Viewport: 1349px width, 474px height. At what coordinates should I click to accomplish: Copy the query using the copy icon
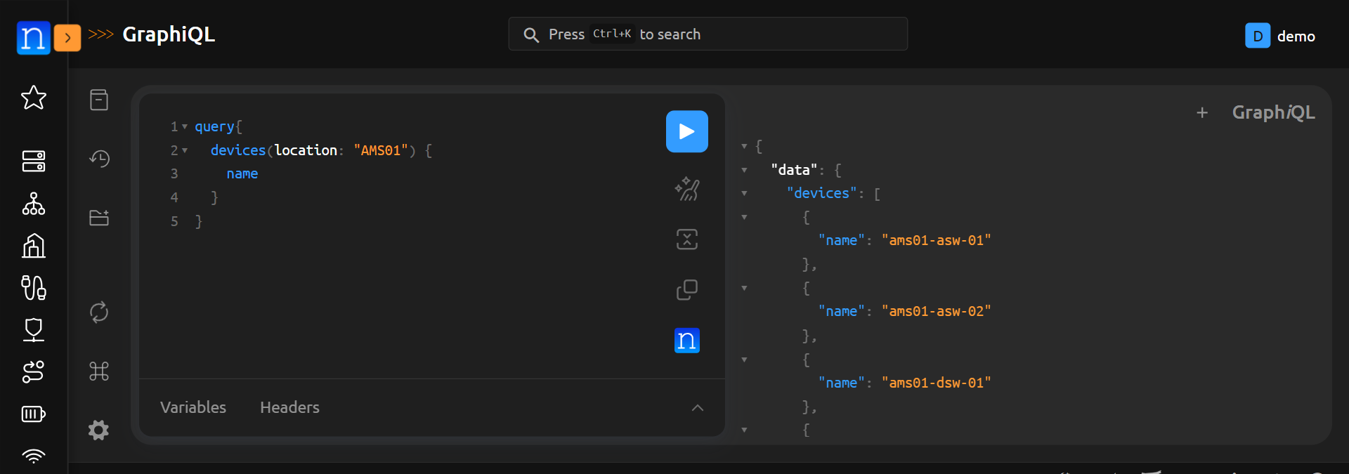(686, 289)
